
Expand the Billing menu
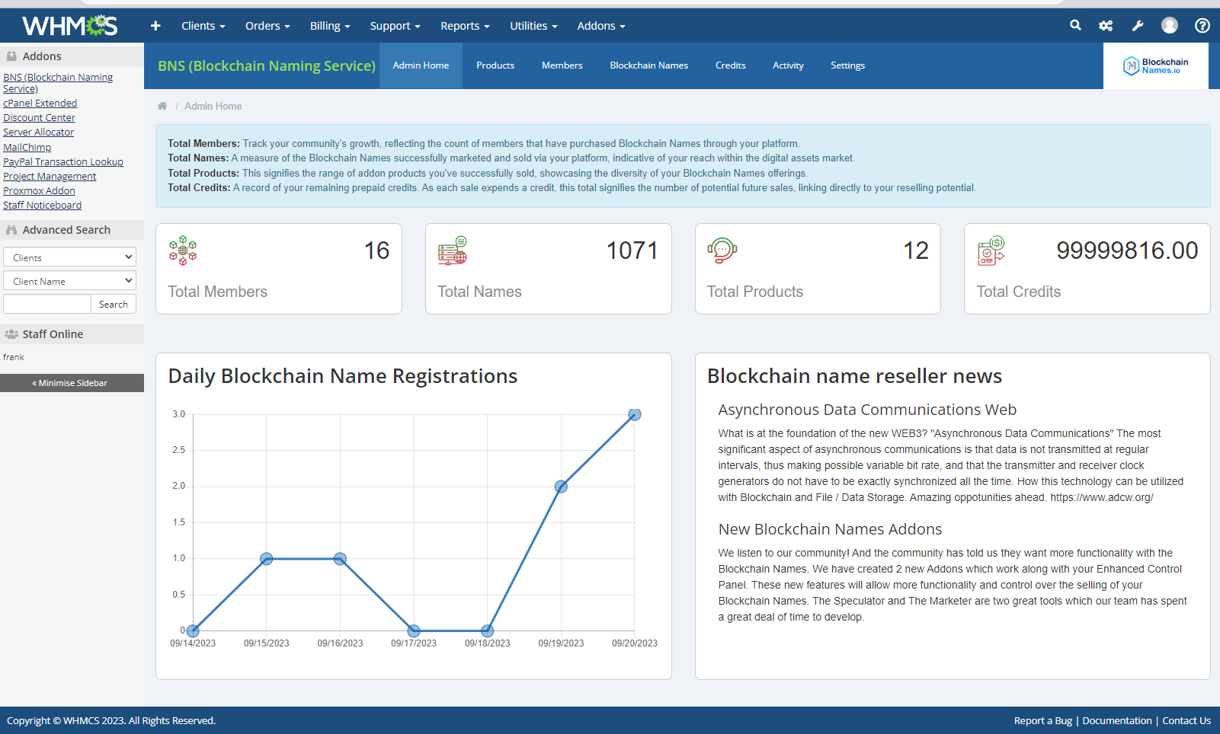point(330,26)
